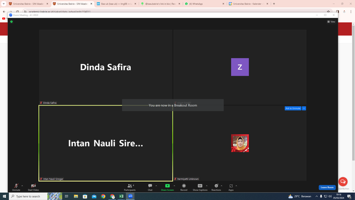Click Ask to Unmute on hermiyetti's tile
355x200 pixels.
tap(293, 108)
